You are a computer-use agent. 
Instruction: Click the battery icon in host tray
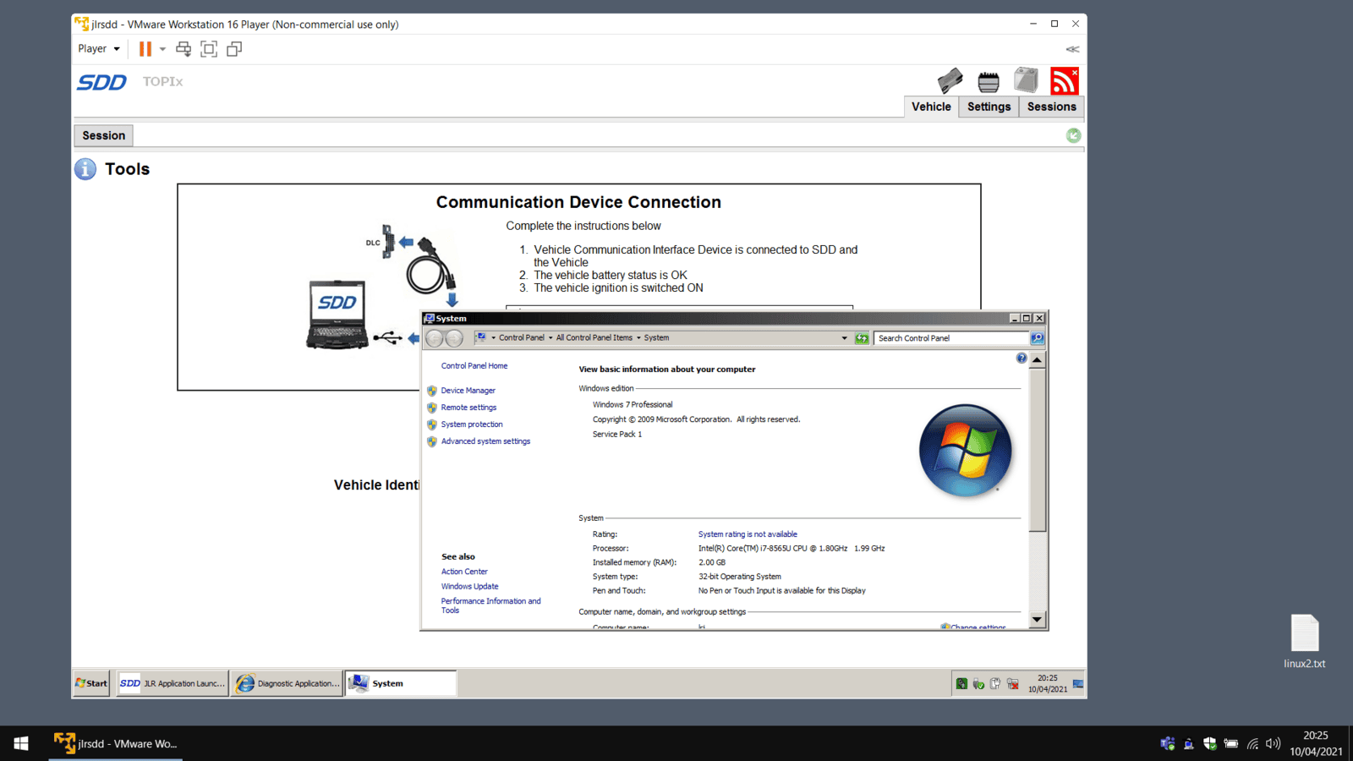click(1231, 743)
